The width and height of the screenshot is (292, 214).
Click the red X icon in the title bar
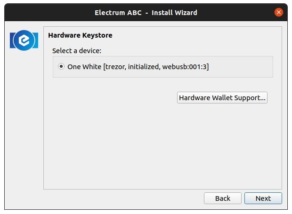tap(279, 12)
